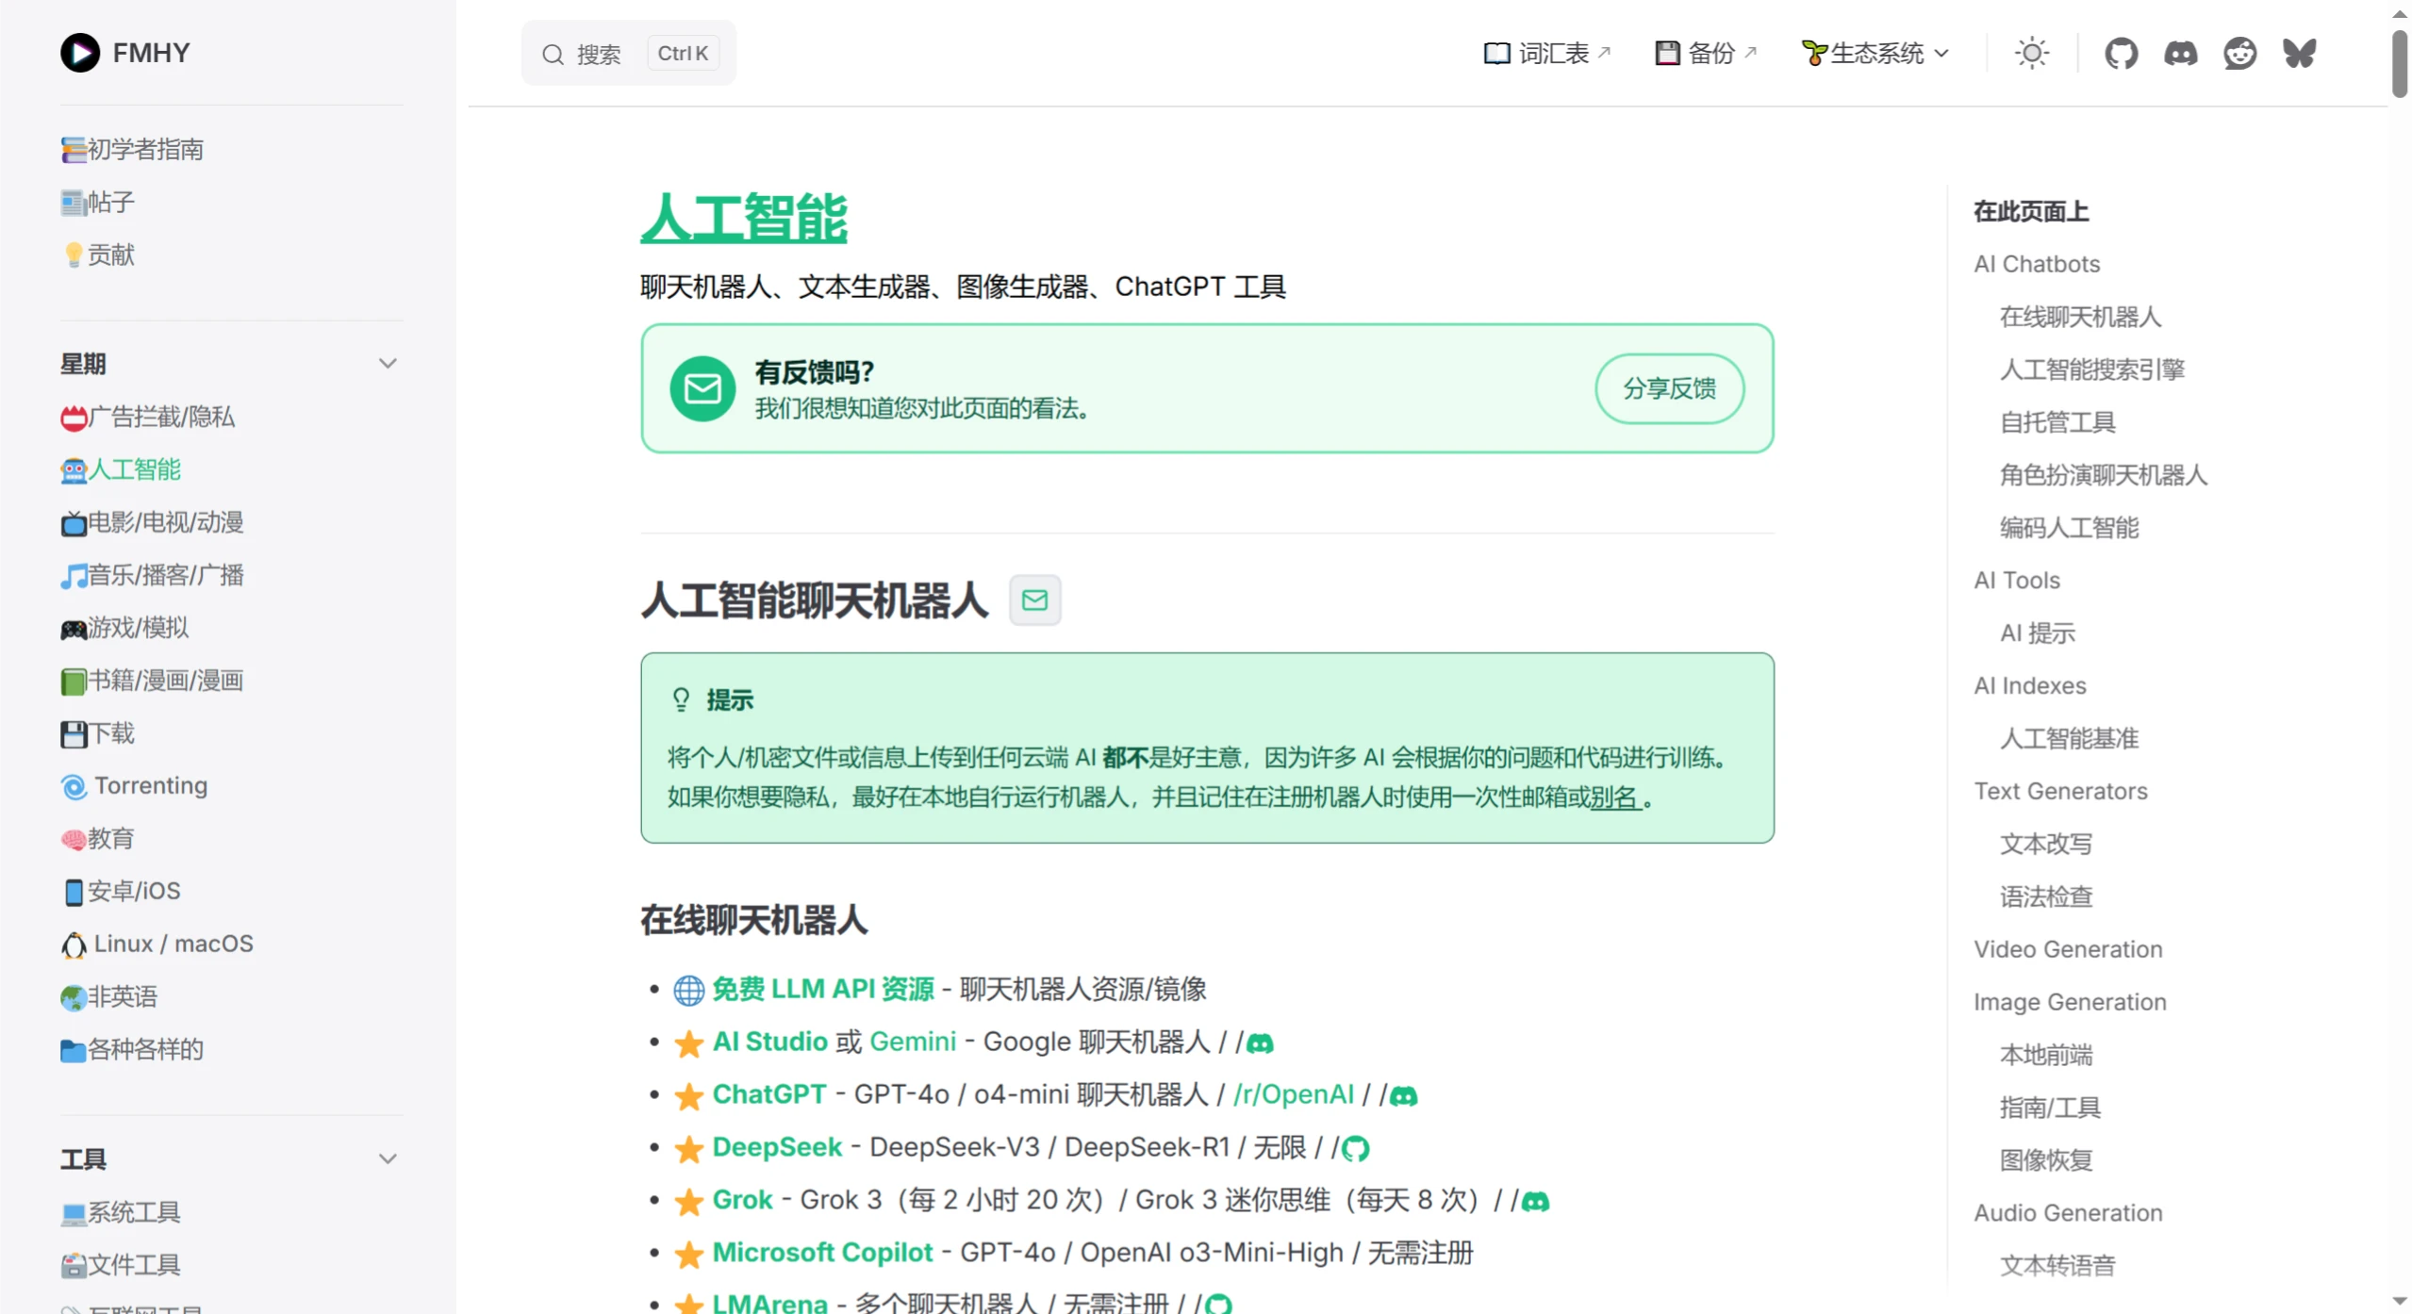Image resolution: width=2412 pixels, height=1314 pixels.
Task: Open 初学者指南 in sidebar
Action: (x=132, y=149)
